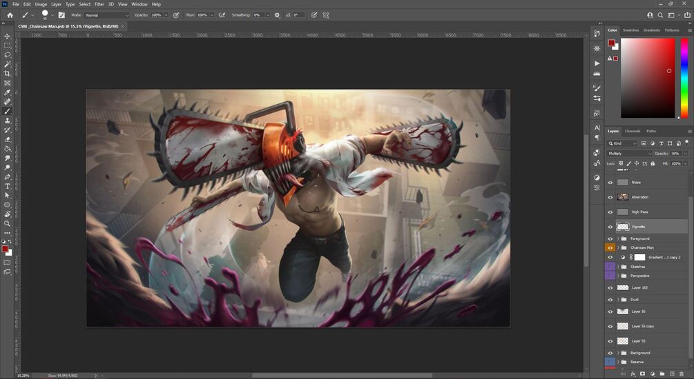Open the brush Mode Normal dropdown
694x379 pixels.
click(x=106, y=15)
